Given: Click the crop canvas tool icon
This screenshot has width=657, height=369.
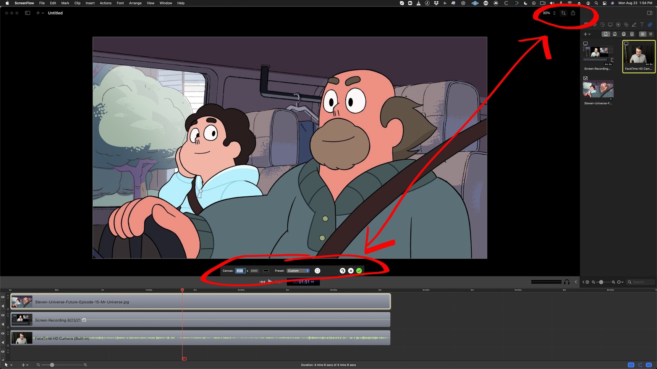Looking at the screenshot, I should (x=563, y=13).
